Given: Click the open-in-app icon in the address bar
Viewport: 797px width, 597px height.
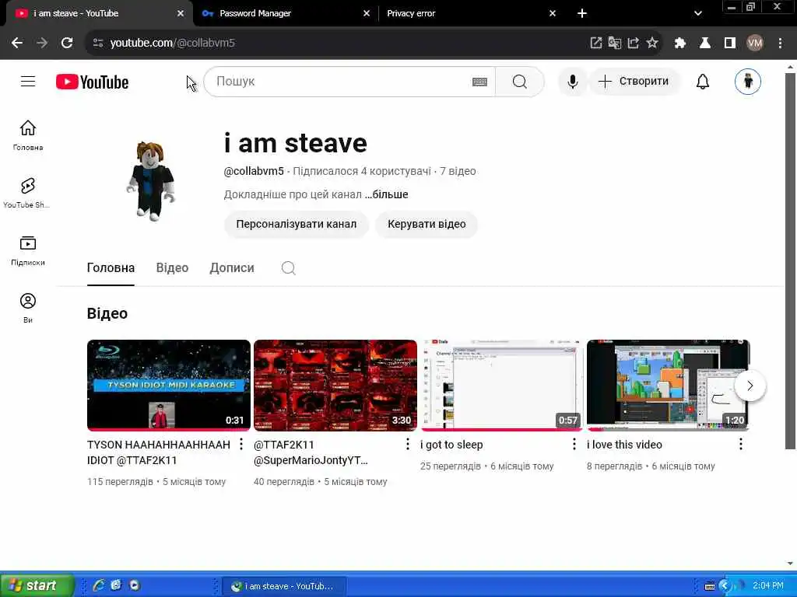Looking at the screenshot, I should [595, 44].
